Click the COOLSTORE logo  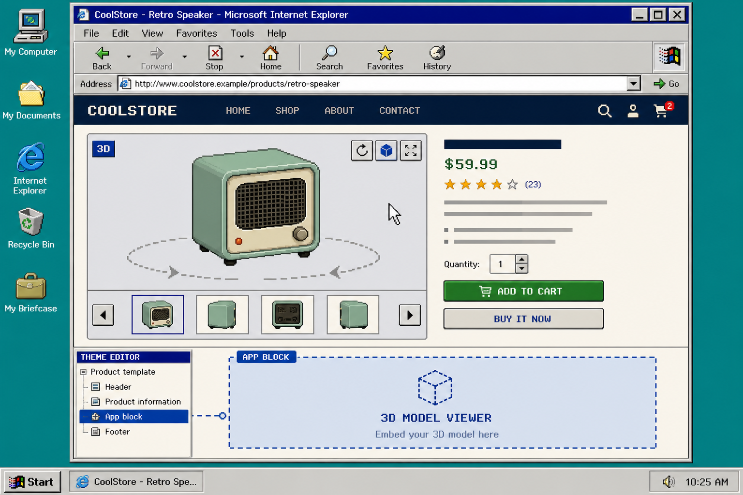pos(132,111)
